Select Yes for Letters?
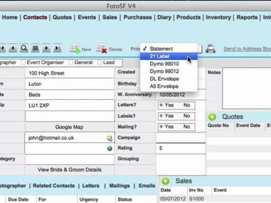This screenshot has height=203, width=271. coord(161,105)
